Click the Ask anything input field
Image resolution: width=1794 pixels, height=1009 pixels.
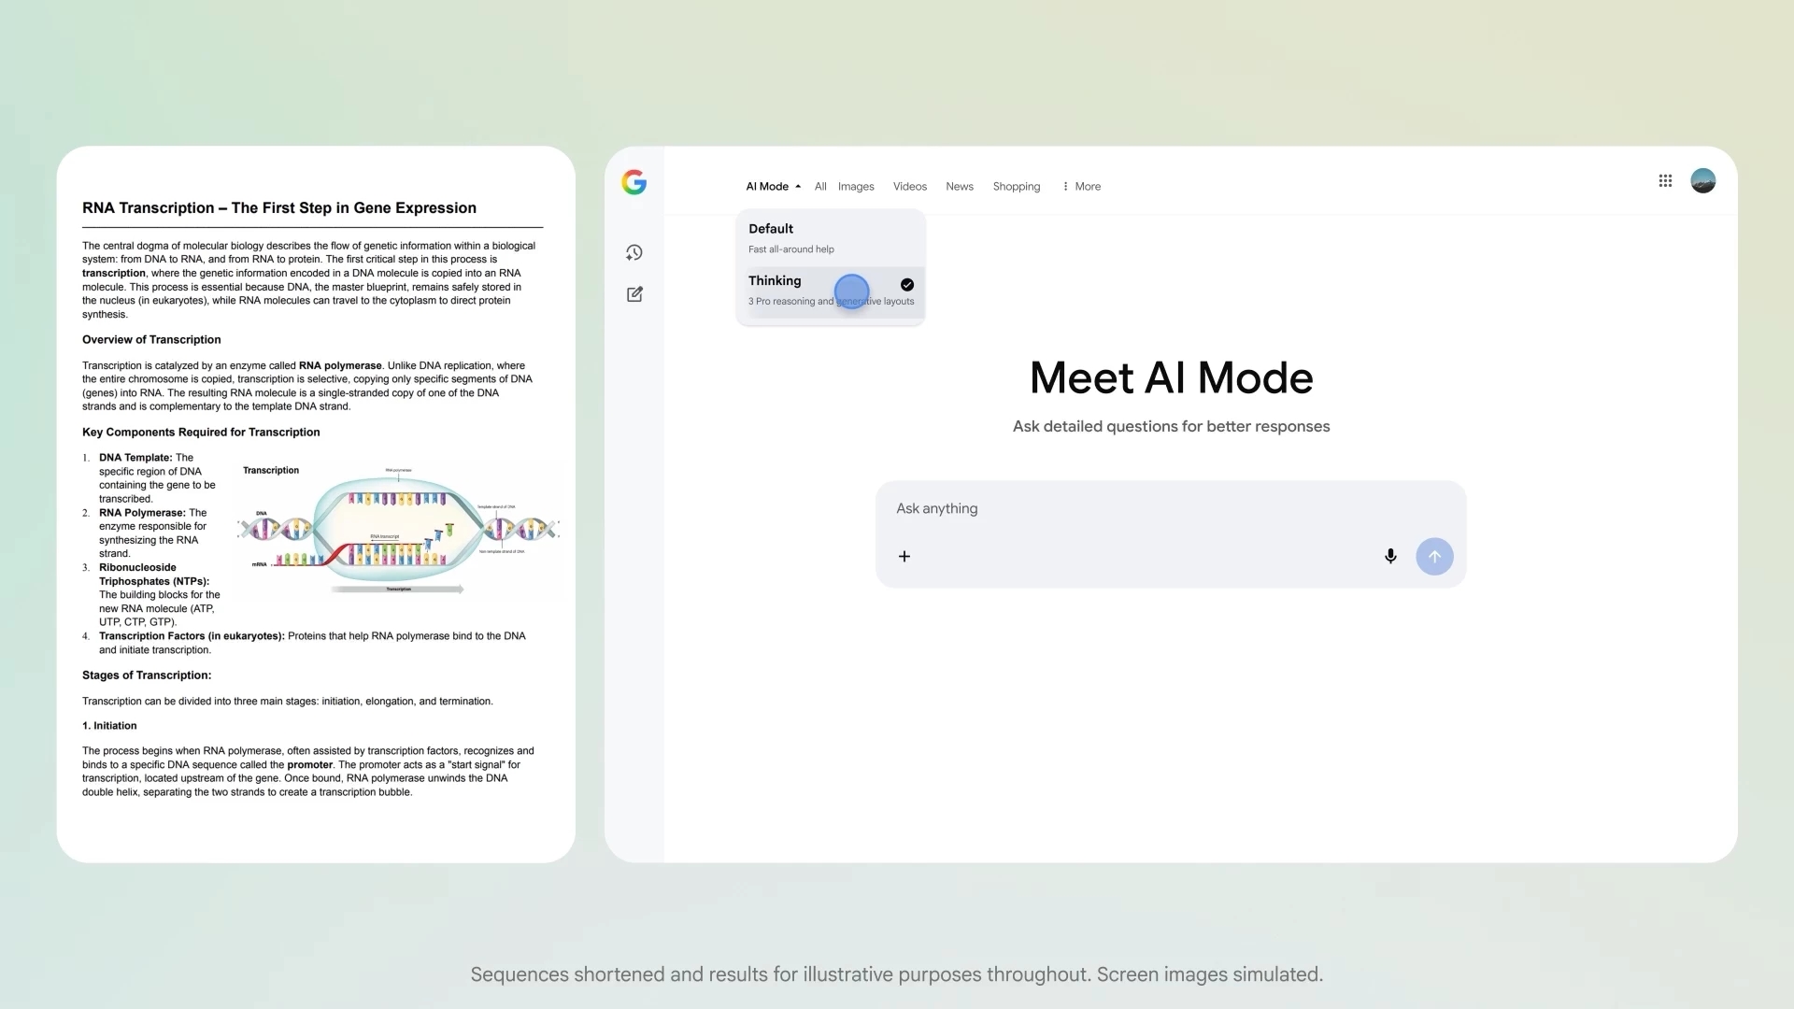point(1075,509)
